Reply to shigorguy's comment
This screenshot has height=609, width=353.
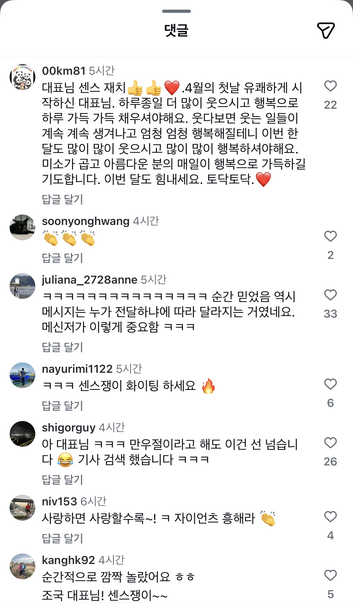pos(62,480)
